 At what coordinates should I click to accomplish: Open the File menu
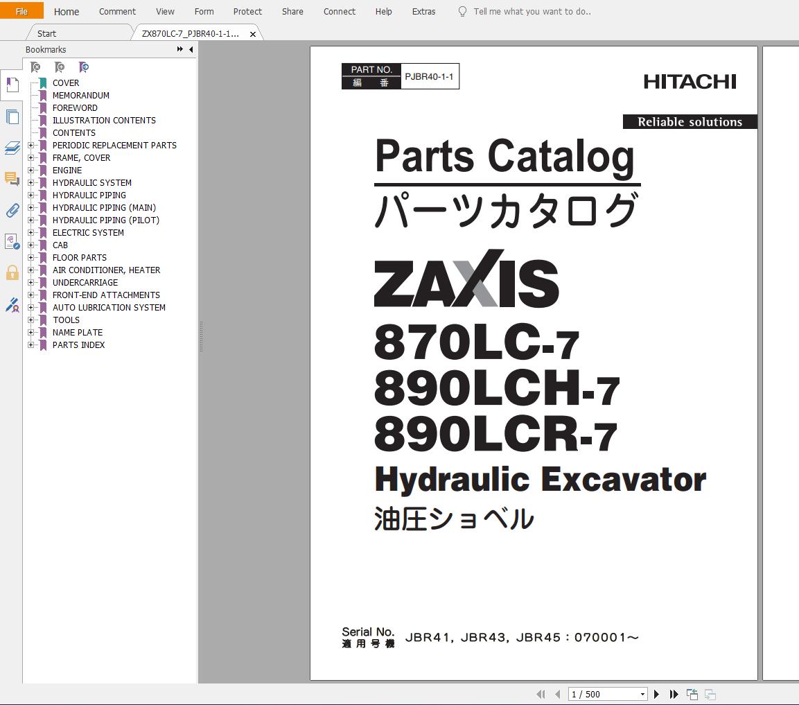pos(21,10)
